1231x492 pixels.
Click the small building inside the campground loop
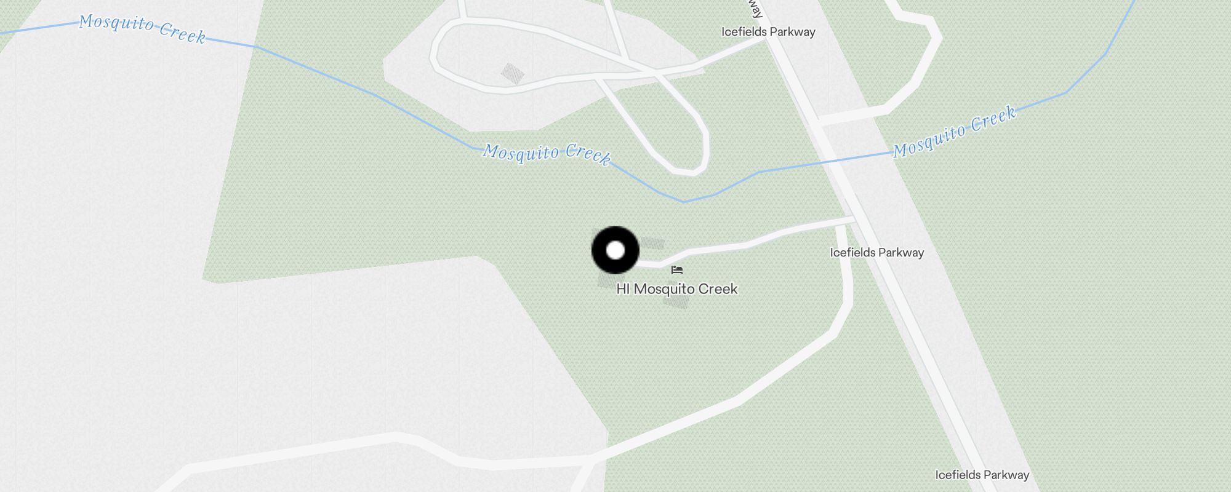pos(512,74)
